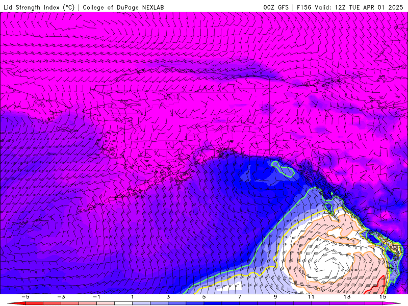This screenshot has height=306, width=408.
Task: Click the '11' color scale label
Action: point(311,297)
